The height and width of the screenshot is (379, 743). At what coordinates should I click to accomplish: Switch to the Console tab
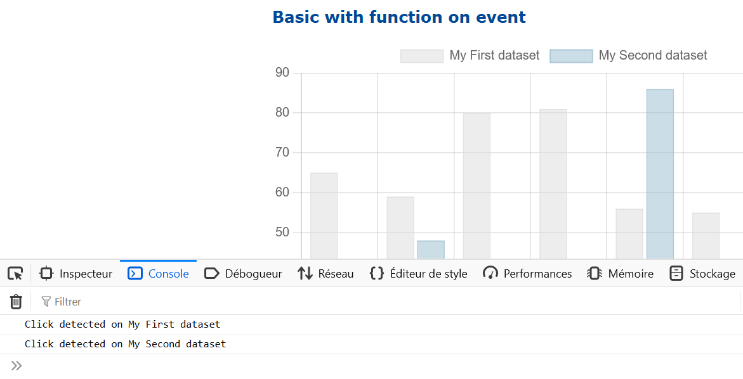click(158, 274)
